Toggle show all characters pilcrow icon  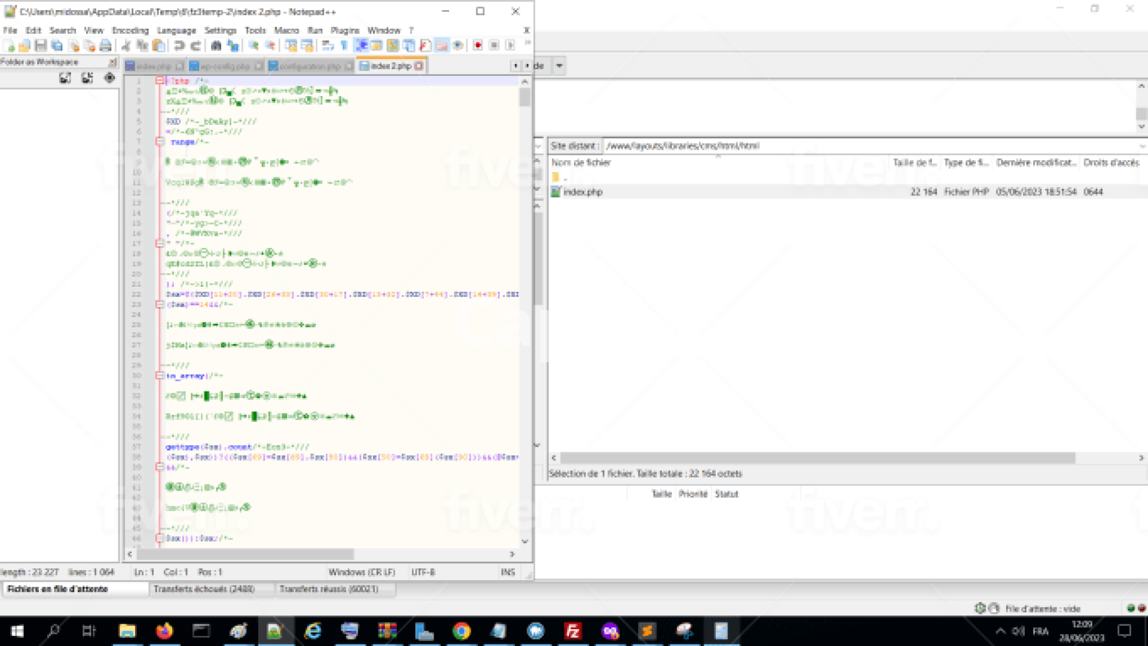(x=344, y=46)
